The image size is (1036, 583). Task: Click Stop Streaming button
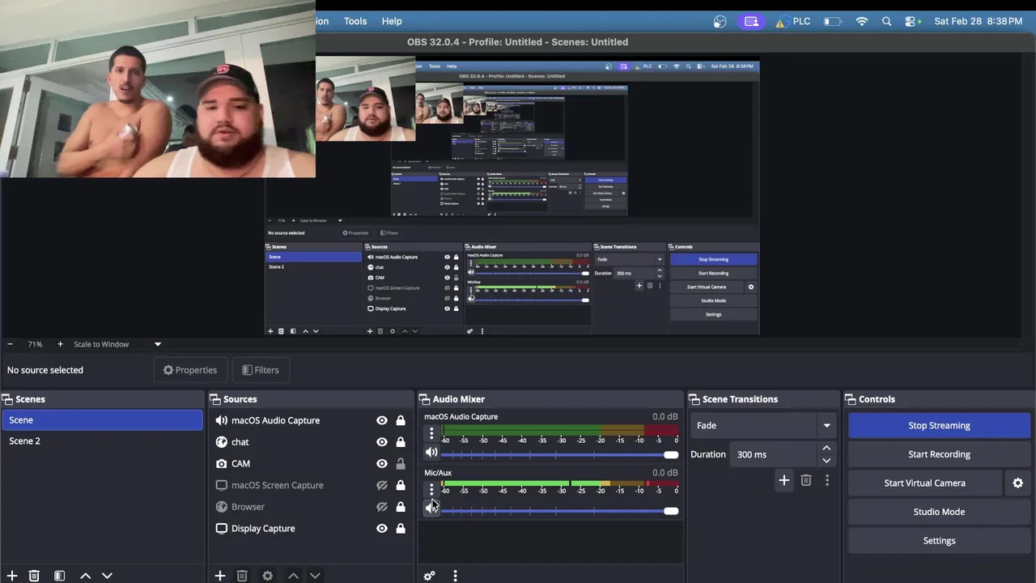(x=939, y=425)
